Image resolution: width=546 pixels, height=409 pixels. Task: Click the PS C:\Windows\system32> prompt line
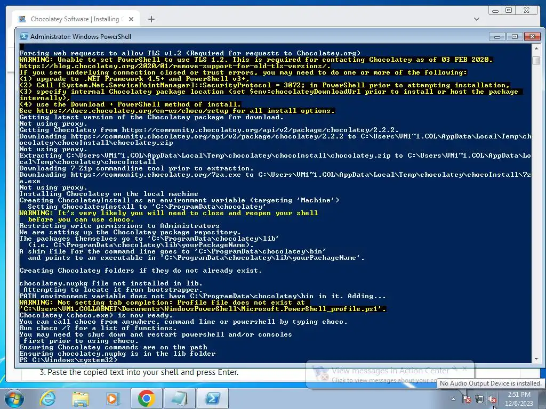(68, 360)
